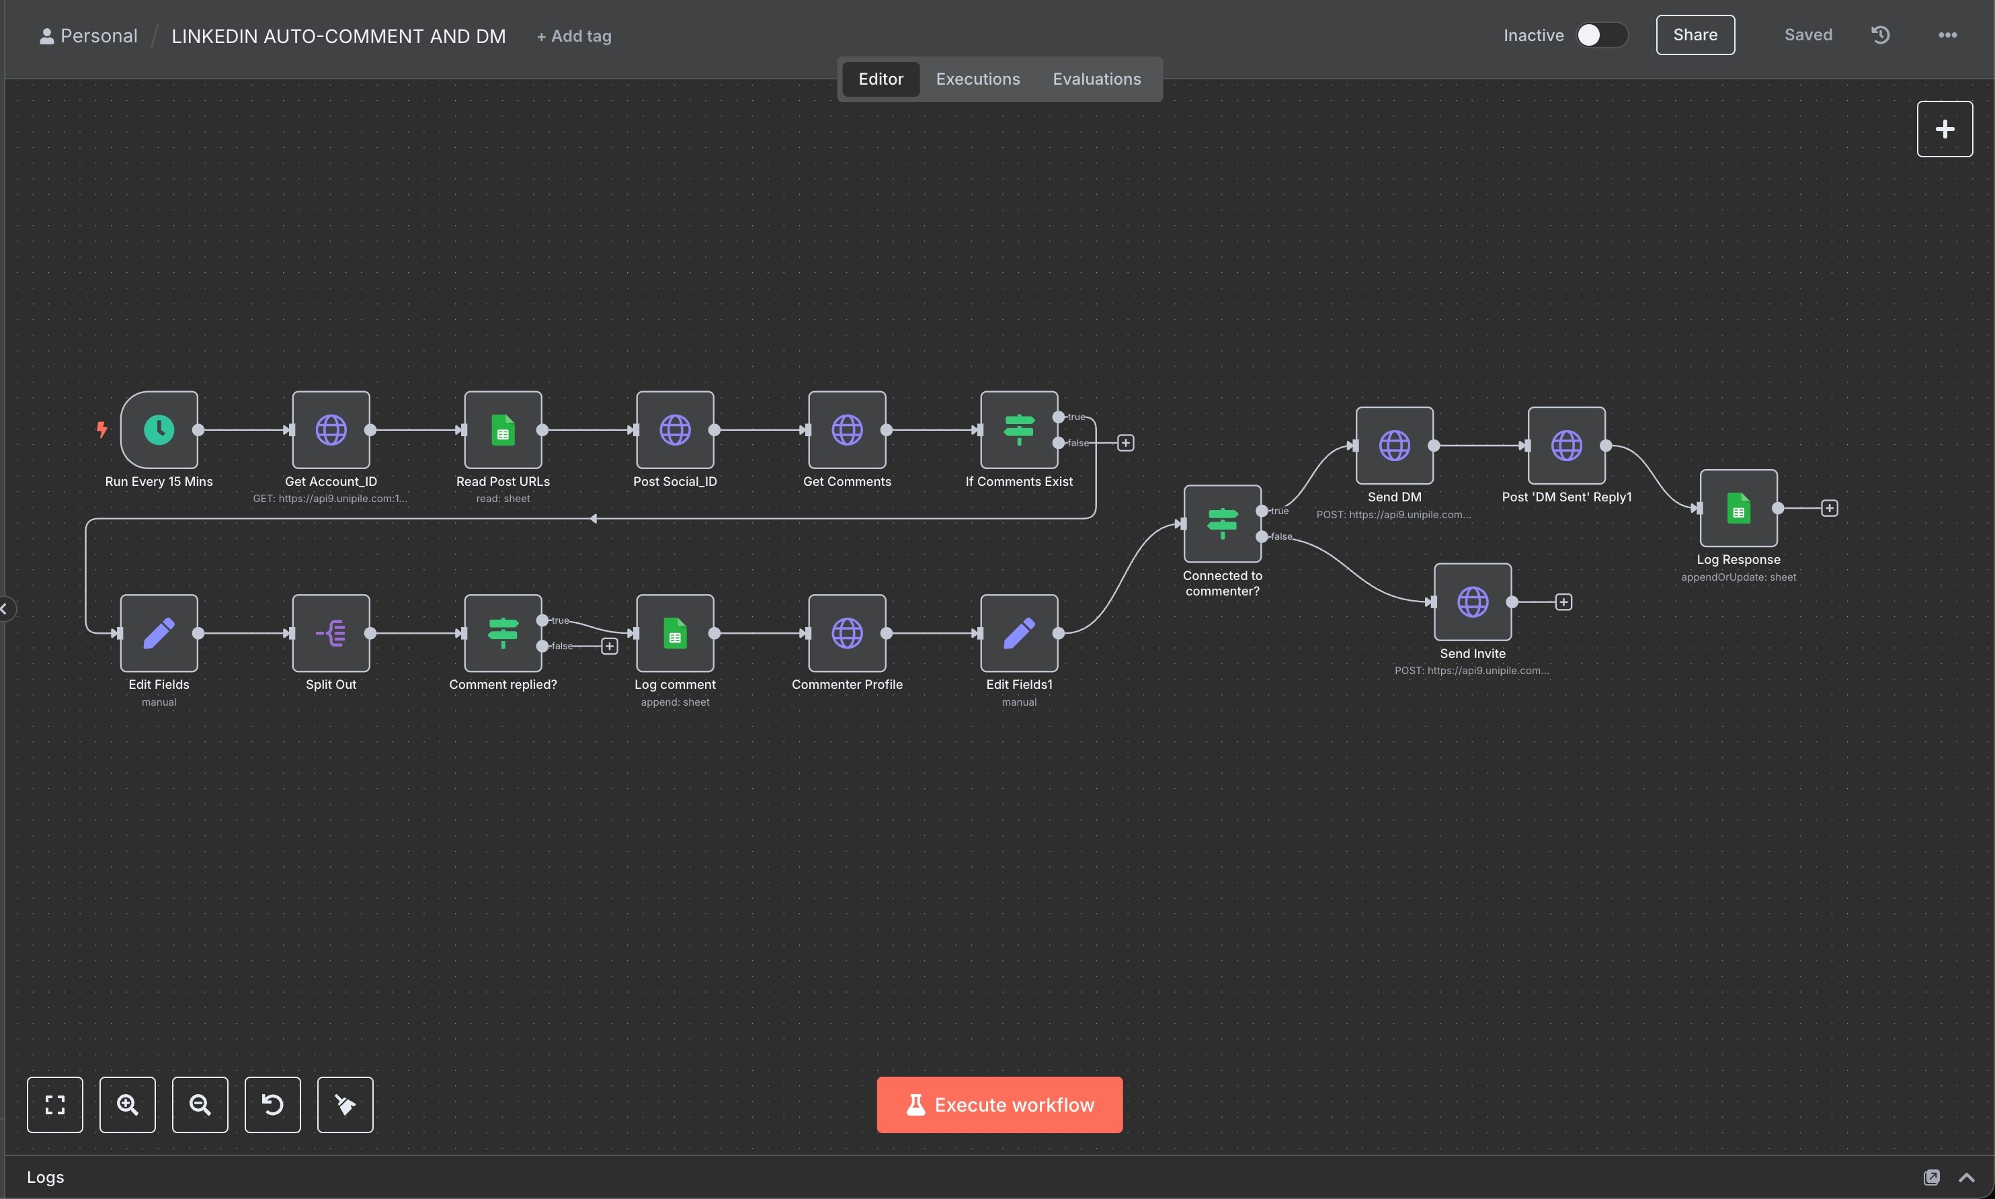This screenshot has height=1199, width=1995.
Task: Switch to the Evaluations tab
Action: coord(1096,79)
